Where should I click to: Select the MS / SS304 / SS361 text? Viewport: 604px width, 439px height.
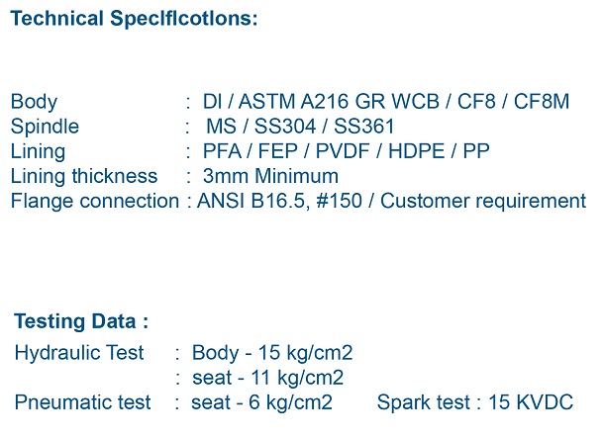pos(300,127)
